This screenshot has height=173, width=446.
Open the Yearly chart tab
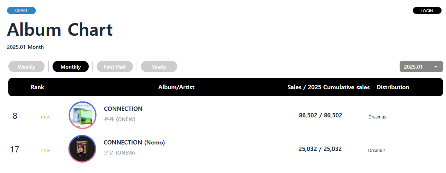[x=159, y=67]
